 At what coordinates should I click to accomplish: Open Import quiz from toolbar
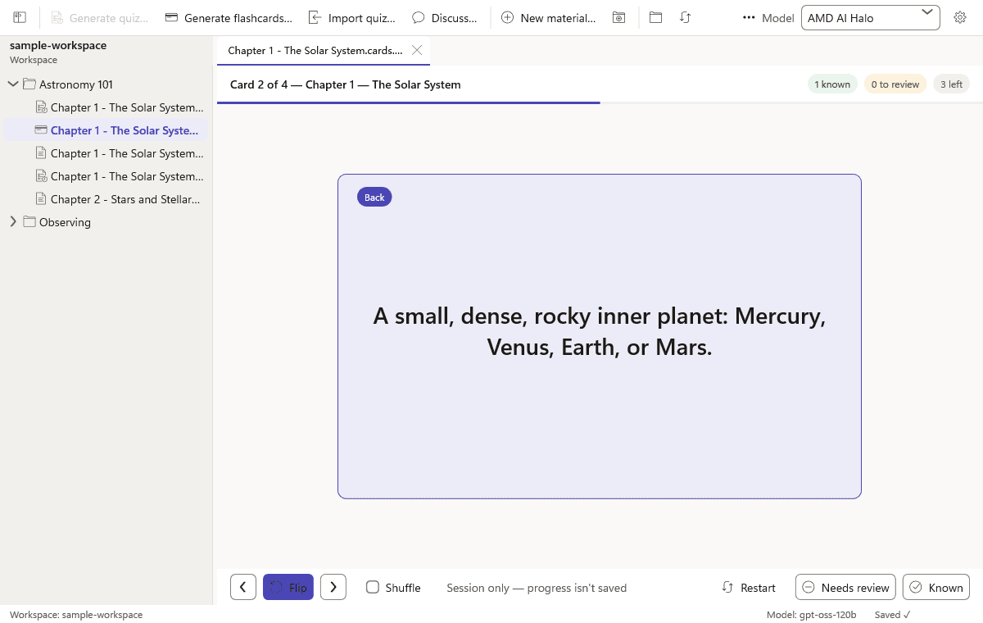[351, 17]
